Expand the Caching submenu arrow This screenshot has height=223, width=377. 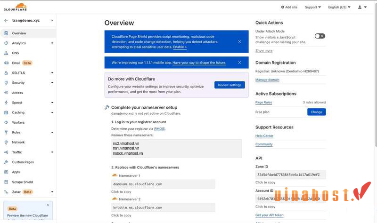52,112
